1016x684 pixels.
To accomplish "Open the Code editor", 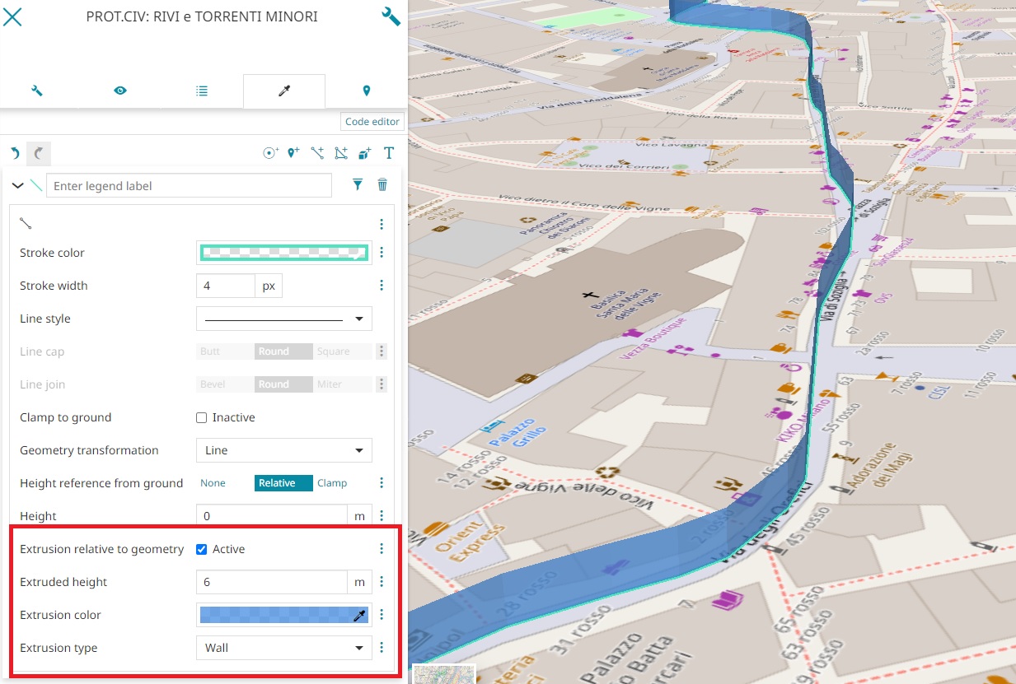I will 372,122.
